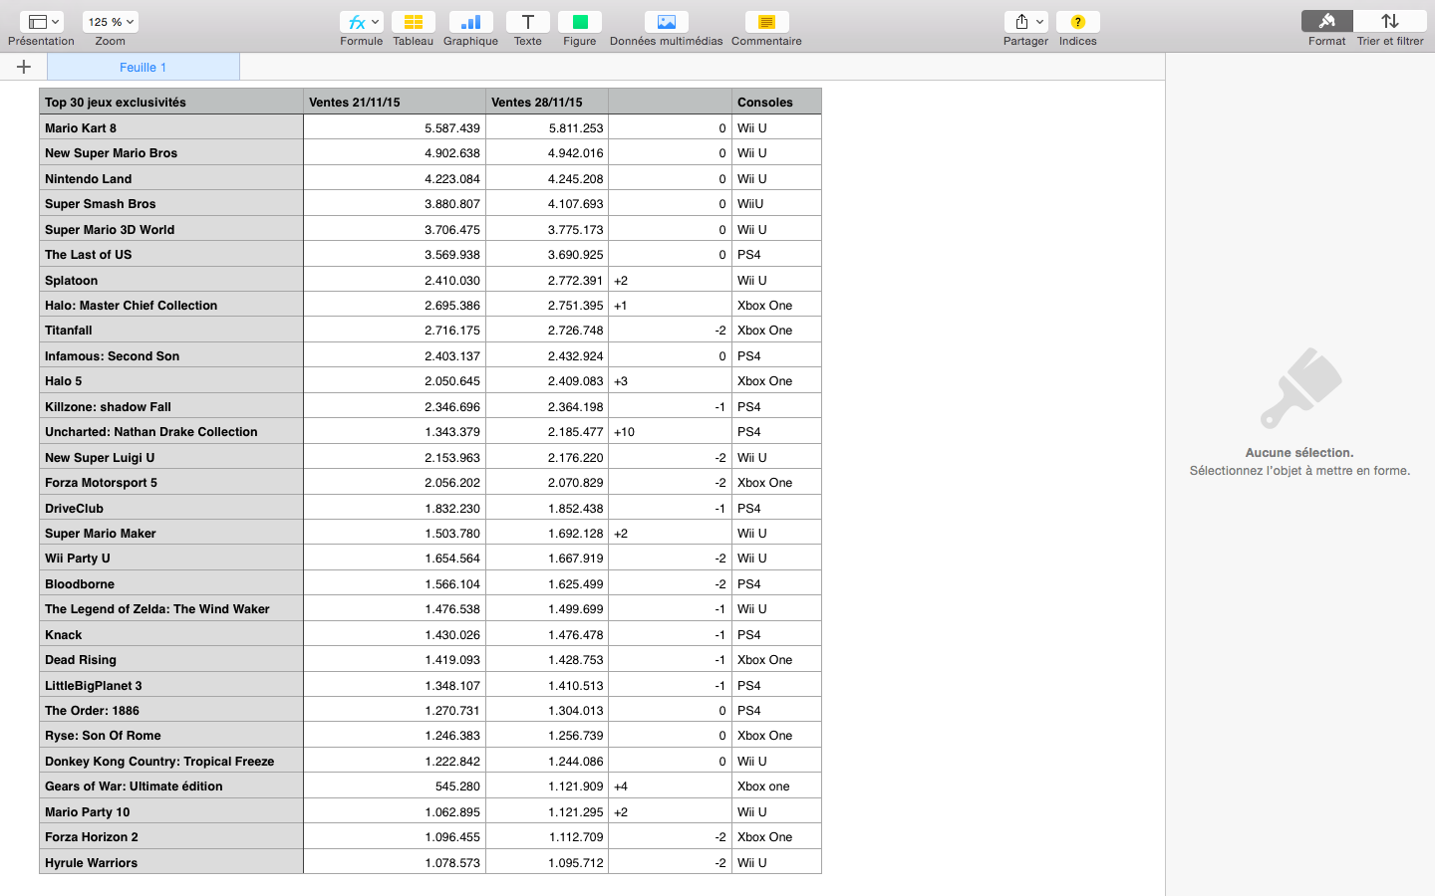Open the Données multimédias media browser
The image size is (1435, 896).
[667, 22]
